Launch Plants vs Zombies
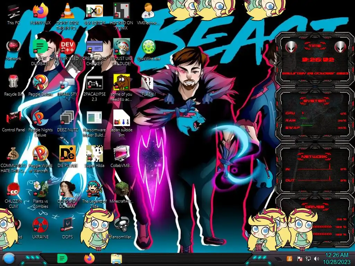This screenshot has width=355, height=266. point(40,195)
